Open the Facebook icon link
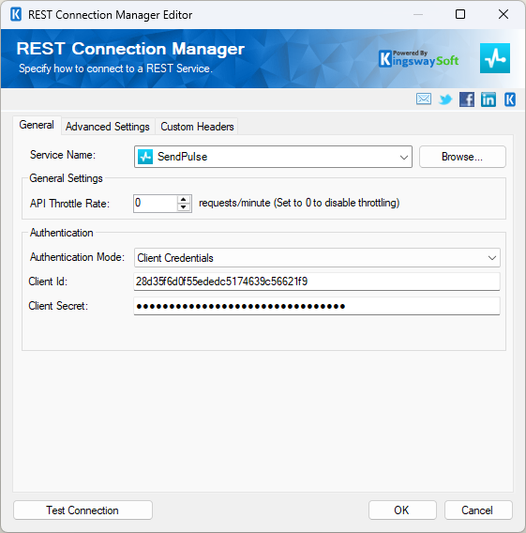The width and height of the screenshot is (526, 533). coord(467,99)
